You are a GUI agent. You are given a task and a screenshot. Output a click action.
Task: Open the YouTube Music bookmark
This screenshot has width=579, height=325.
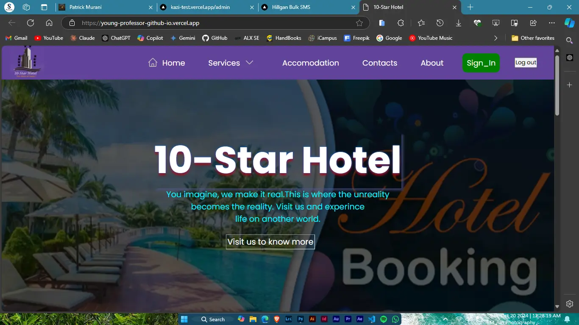(431, 38)
